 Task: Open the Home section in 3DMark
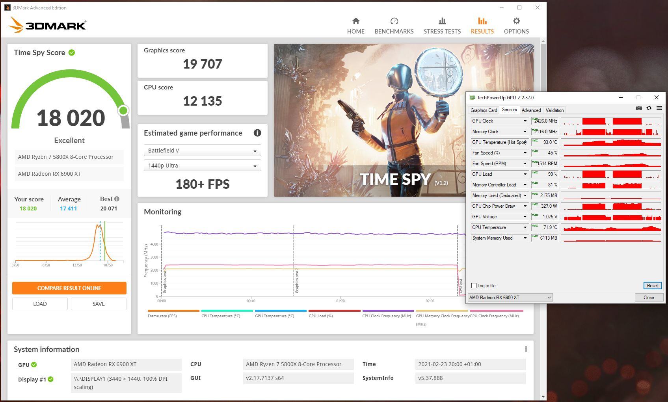tap(355, 26)
